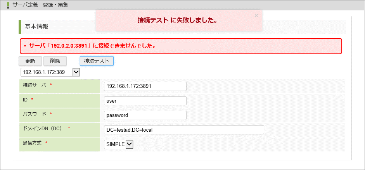
Task: Click the 更新 button
Action: (x=30, y=61)
